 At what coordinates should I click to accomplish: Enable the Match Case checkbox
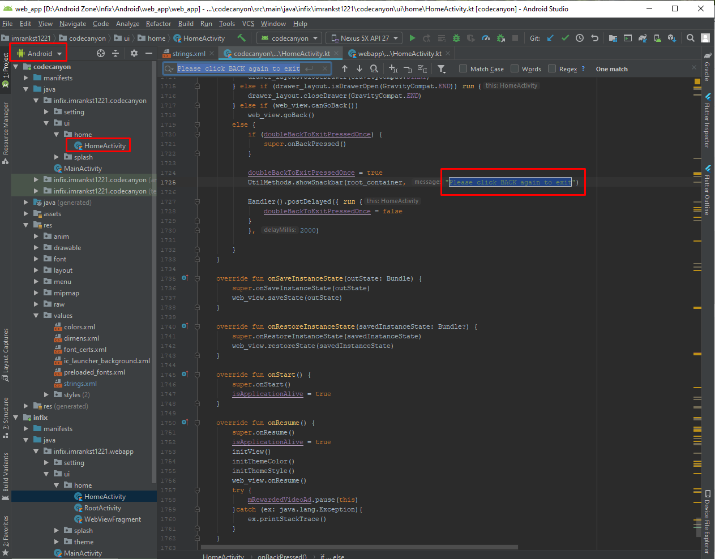click(463, 69)
